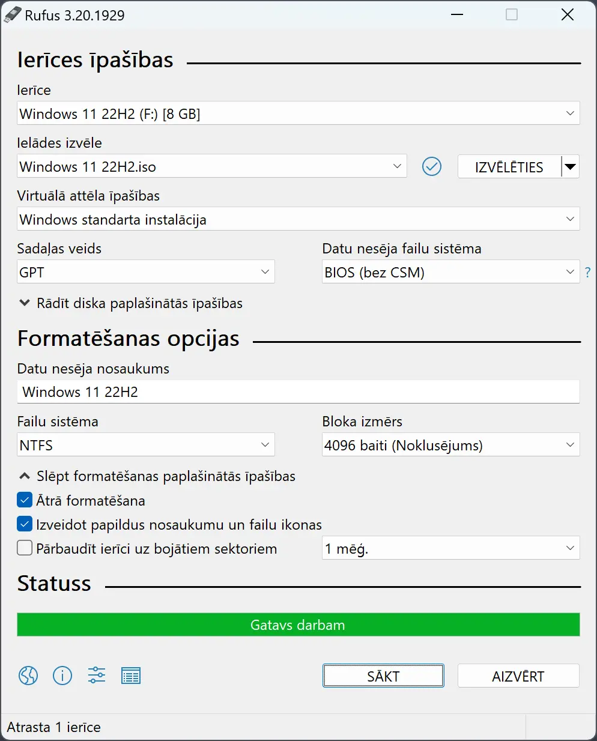The height and width of the screenshot is (741, 597).
Task: Open the Sadaļas veids GPT dropdown
Action: coord(145,272)
